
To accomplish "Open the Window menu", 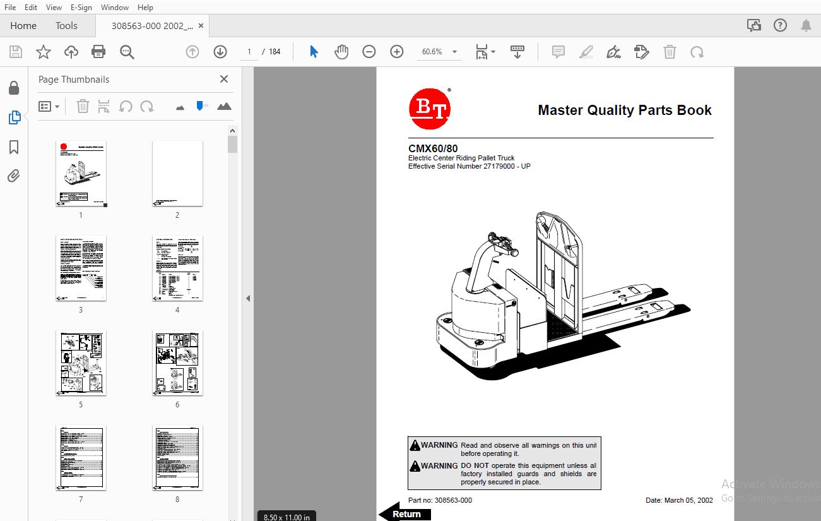I will pos(115,7).
